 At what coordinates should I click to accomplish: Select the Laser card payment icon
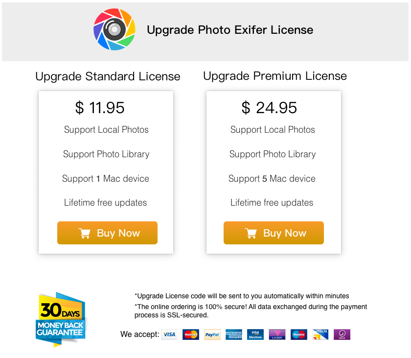(277, 334)
